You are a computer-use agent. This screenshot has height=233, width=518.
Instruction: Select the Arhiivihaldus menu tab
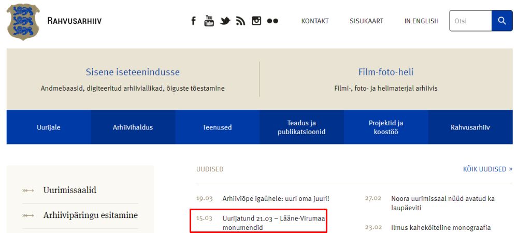pos(133,127)
